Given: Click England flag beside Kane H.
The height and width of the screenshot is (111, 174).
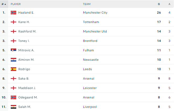Looking at the screenshot, I should point(13,22).
